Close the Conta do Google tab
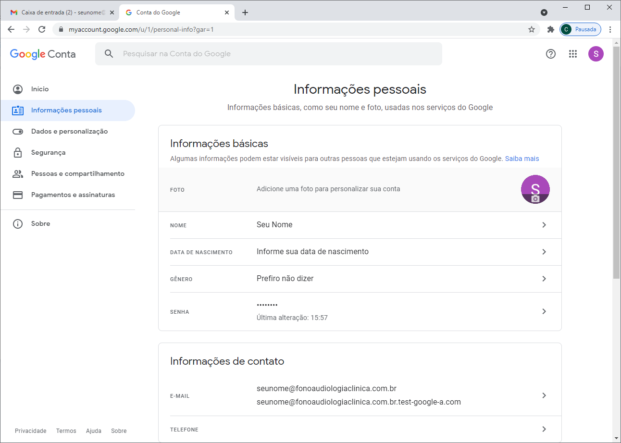 (226, 12)
